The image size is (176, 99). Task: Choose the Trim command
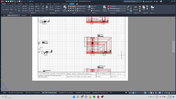(x=37, y=6)
